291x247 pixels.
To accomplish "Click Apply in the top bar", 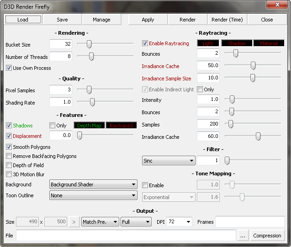I will [x=148, y=20].
